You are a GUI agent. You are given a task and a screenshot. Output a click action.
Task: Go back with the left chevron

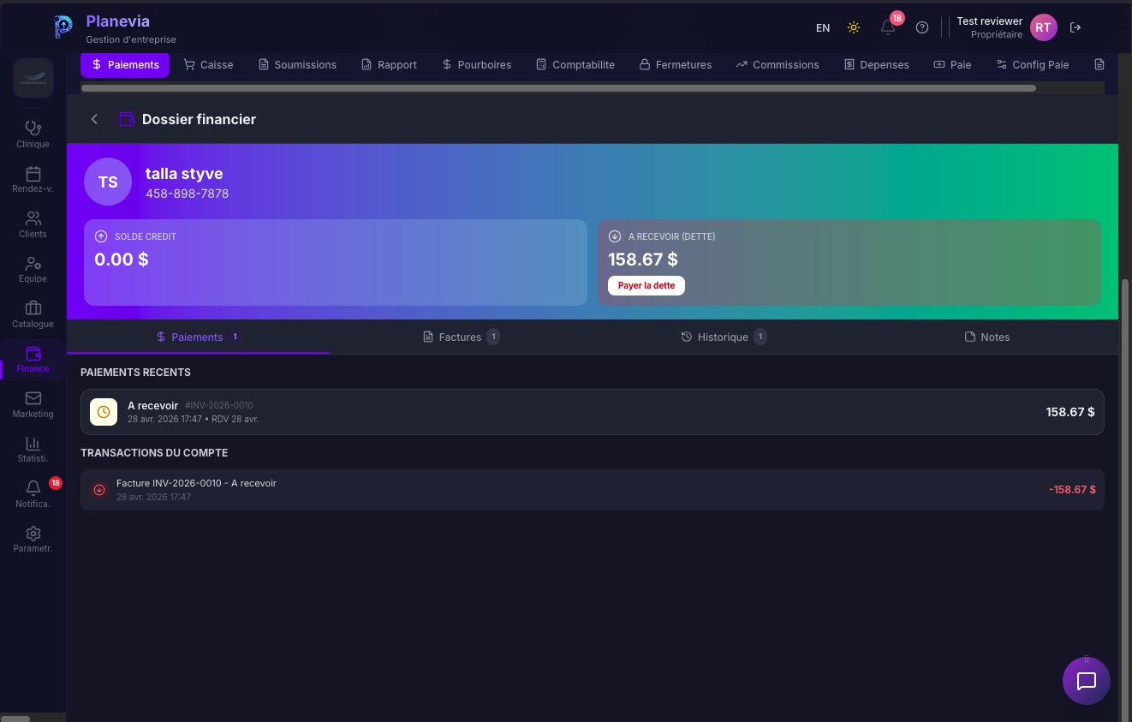94,119
